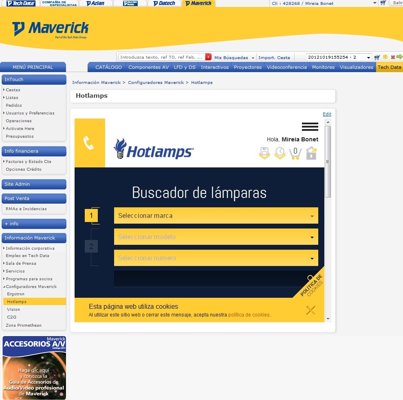Expand the Cestas item in InTouch
This screenshot has width=403, height=400.
pos(13,90)
